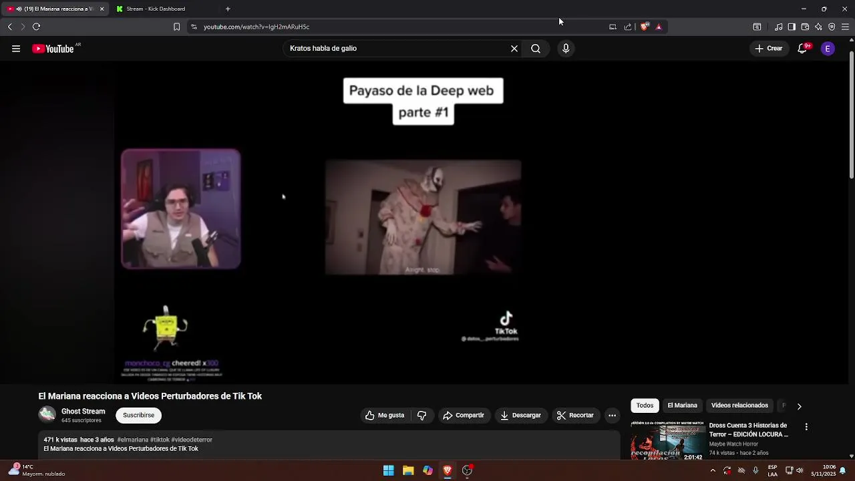
Task: Click the Compartir button
Action: (x=463, y=416)
